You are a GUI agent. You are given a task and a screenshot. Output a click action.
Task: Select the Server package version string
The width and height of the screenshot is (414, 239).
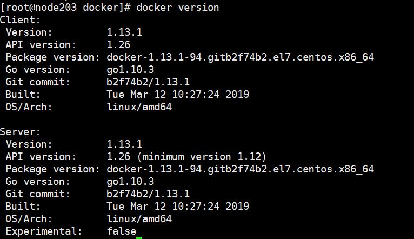241,169
